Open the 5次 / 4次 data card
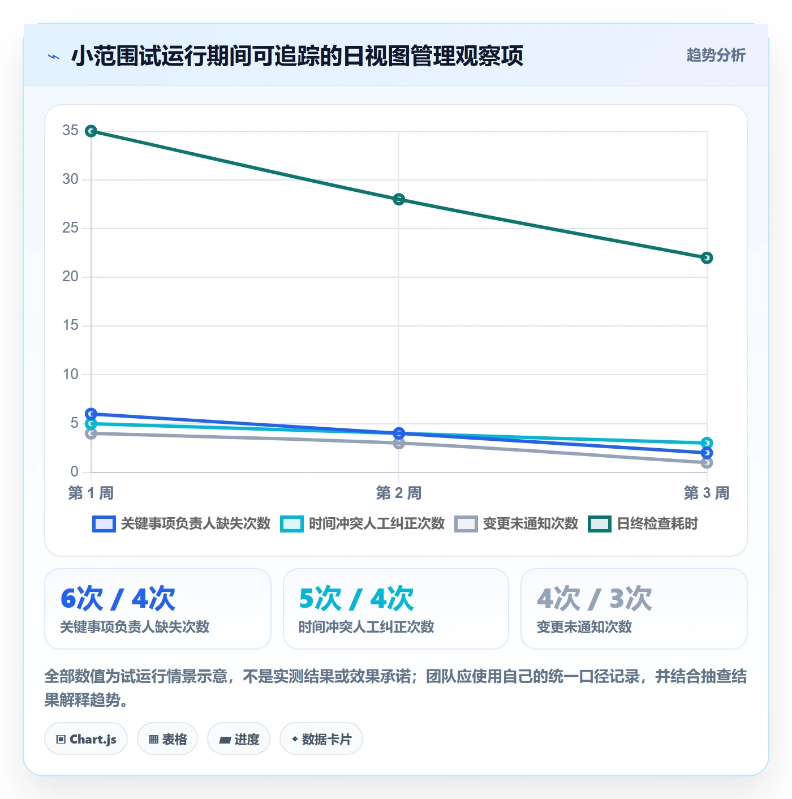This screenshot has height=799, width=792. pos(396,609)
